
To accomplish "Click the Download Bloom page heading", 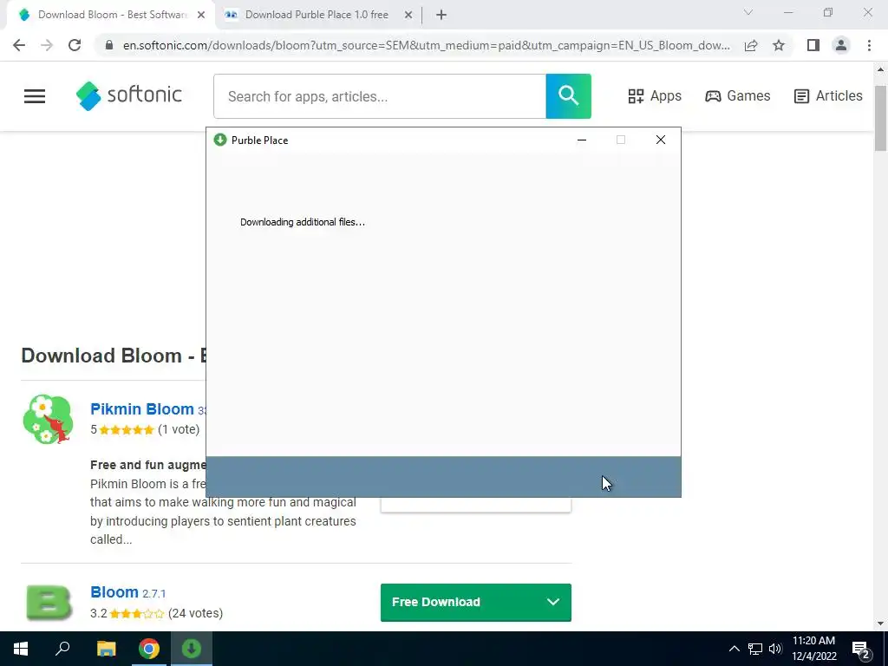I will pyautogui.click(x=114, y=356).
